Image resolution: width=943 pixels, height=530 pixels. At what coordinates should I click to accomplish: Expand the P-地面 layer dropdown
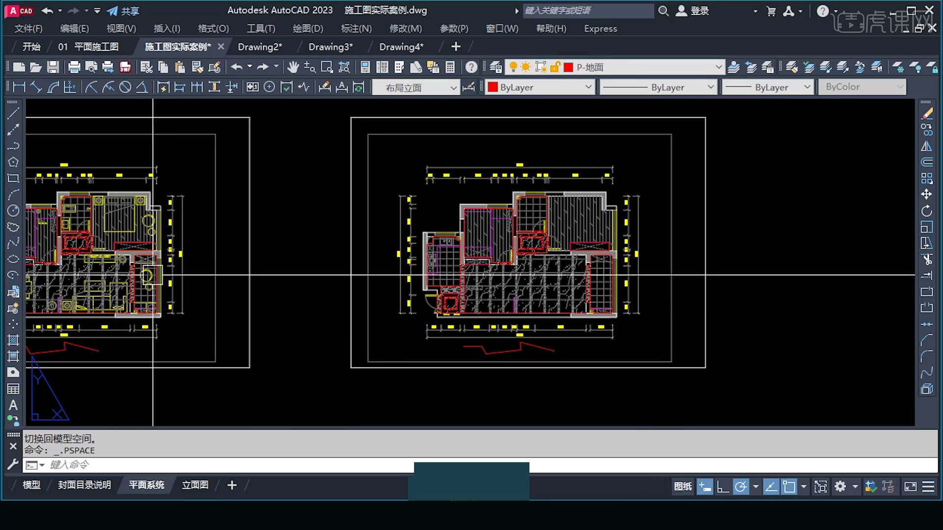pos(718,67)
